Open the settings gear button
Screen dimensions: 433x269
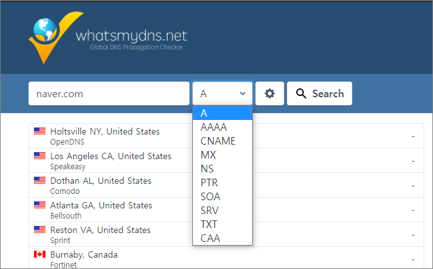click(x=270, y=93)
